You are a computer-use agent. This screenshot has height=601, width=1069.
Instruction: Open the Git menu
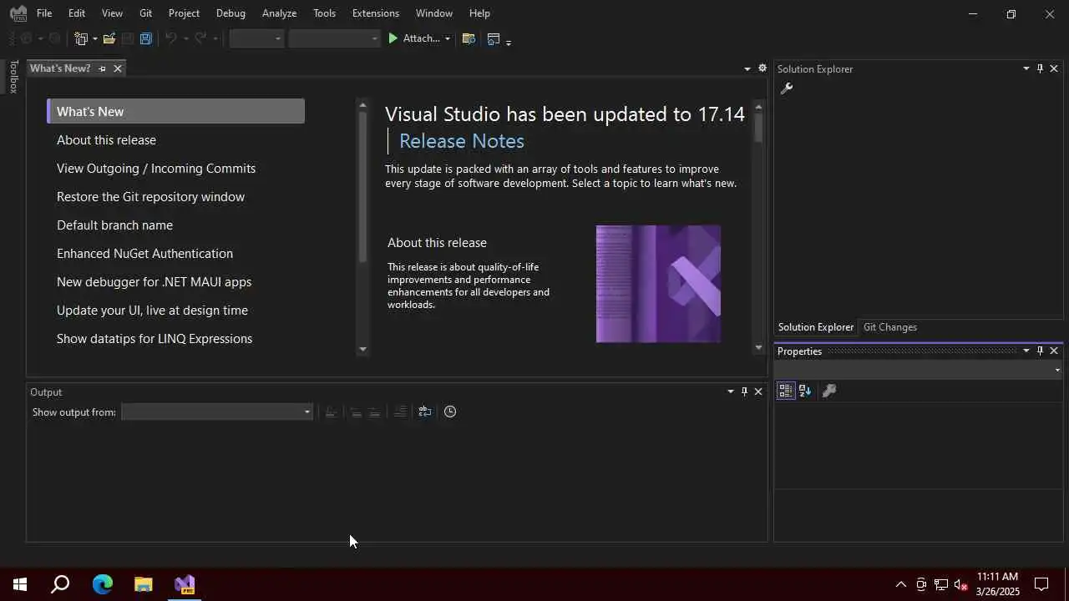tap(145, 13)
